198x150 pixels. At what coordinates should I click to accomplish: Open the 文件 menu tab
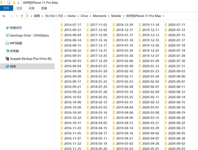(x=6, y=8)
